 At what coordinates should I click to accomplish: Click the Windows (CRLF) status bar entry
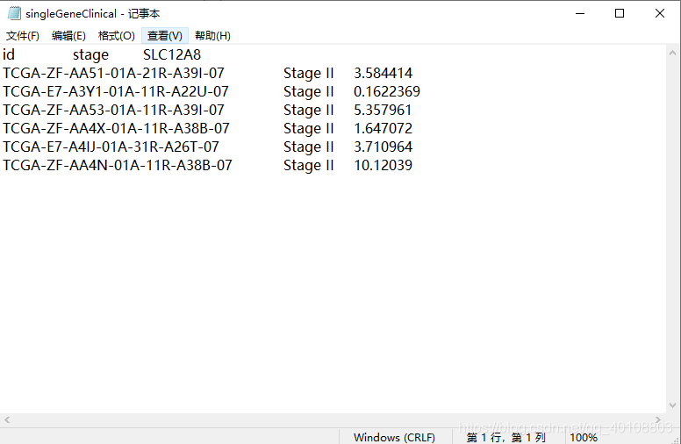point(394,437)
